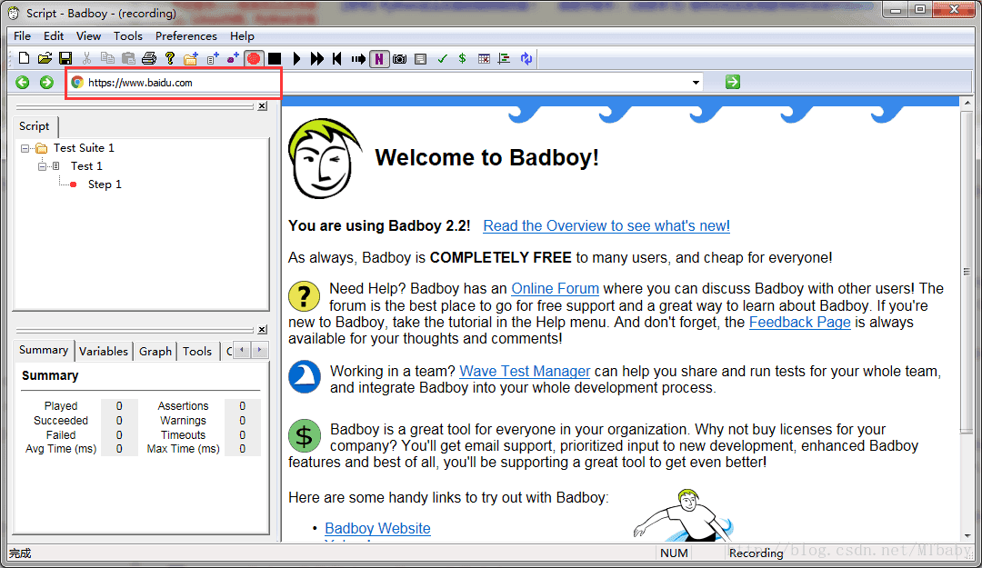Open the Feedback Page link
Image resolution: width=982 pixels, height=568 pixels.
(800, 323)
